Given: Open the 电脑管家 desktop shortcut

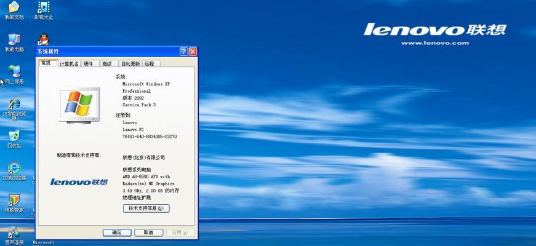Looking at the screenshot, I should point(14,203).
